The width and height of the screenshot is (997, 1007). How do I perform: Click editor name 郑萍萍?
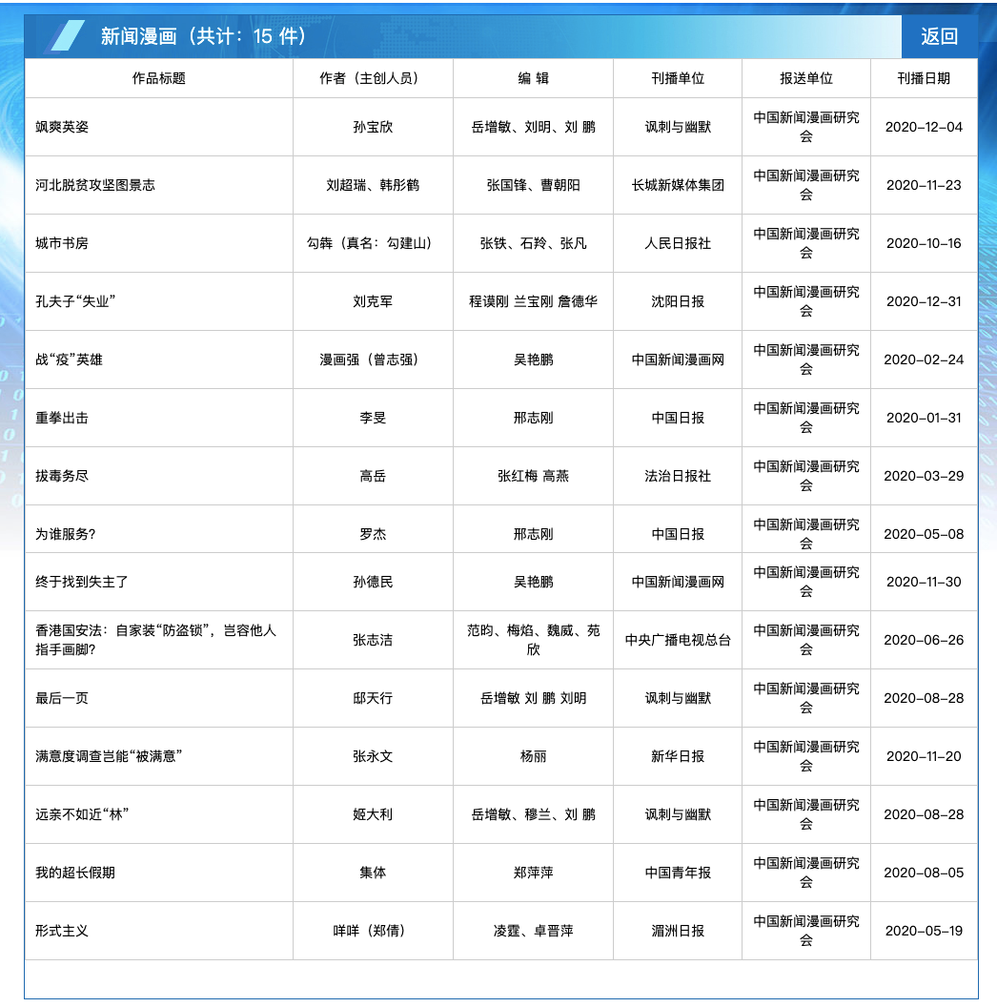point(533,873)
